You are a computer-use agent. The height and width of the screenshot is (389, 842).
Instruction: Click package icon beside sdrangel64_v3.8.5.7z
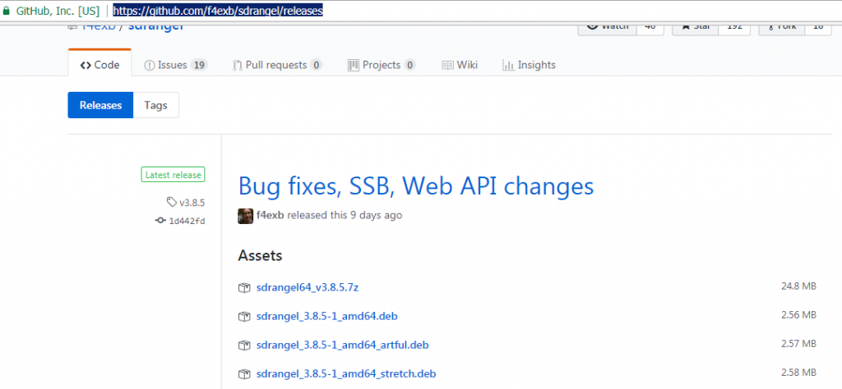pyautogui.click(x=243, y=287)
